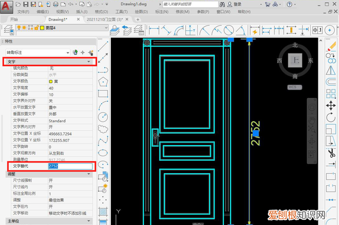The image size is (339, 225).
Task: Add a new drawing tab
Action: coord(138,20)
